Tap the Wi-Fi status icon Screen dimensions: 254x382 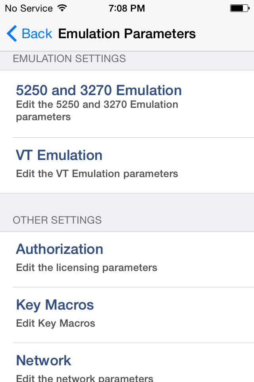pos(62,8)
